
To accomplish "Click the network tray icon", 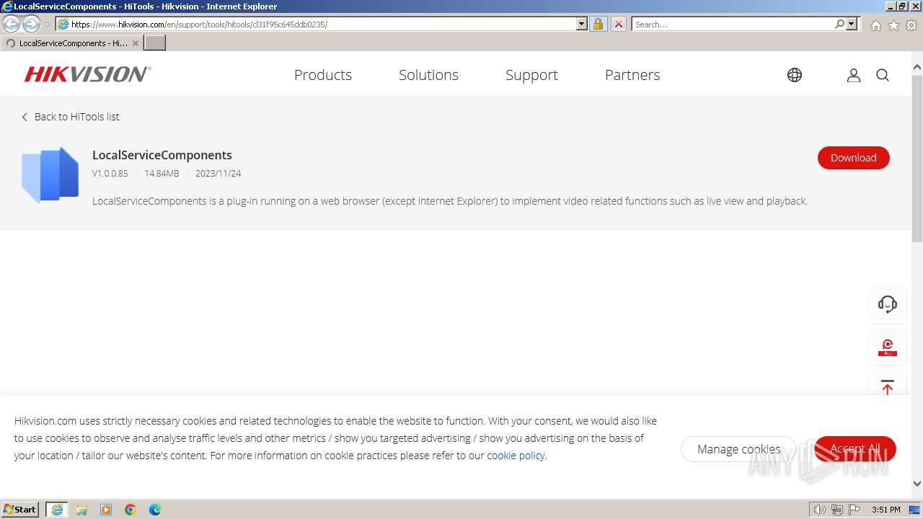I will coord(837,510).
